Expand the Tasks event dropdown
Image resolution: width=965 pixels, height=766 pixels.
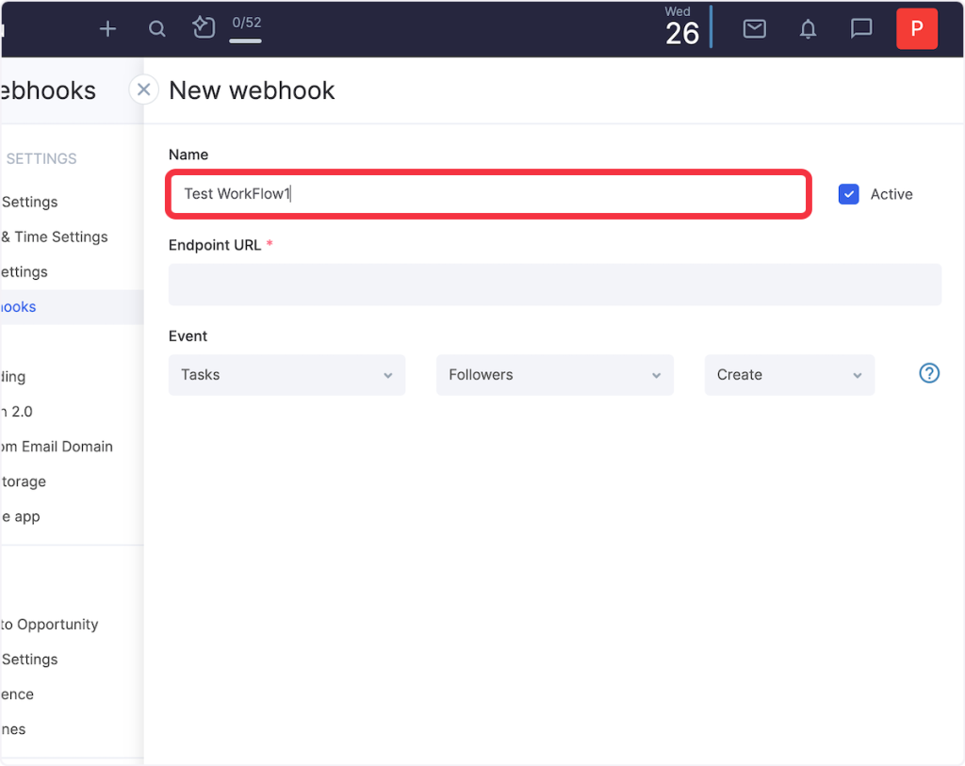pyautogui.click(x=286, y=375)
